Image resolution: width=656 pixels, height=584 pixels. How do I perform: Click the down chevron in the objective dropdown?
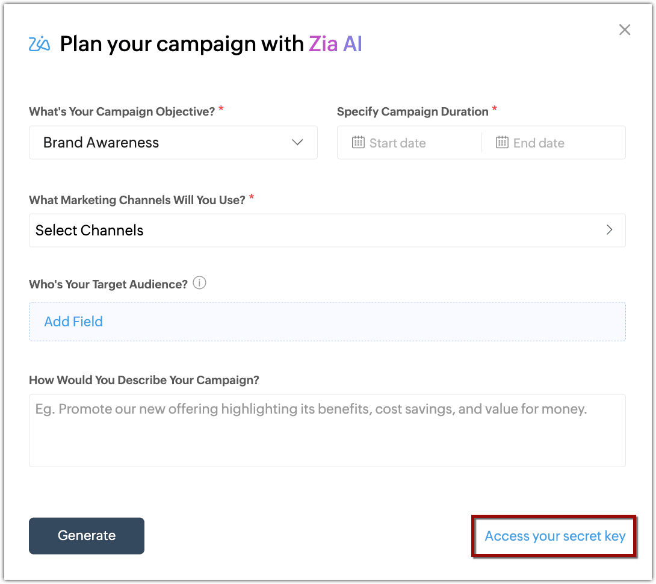click(297, 143)
